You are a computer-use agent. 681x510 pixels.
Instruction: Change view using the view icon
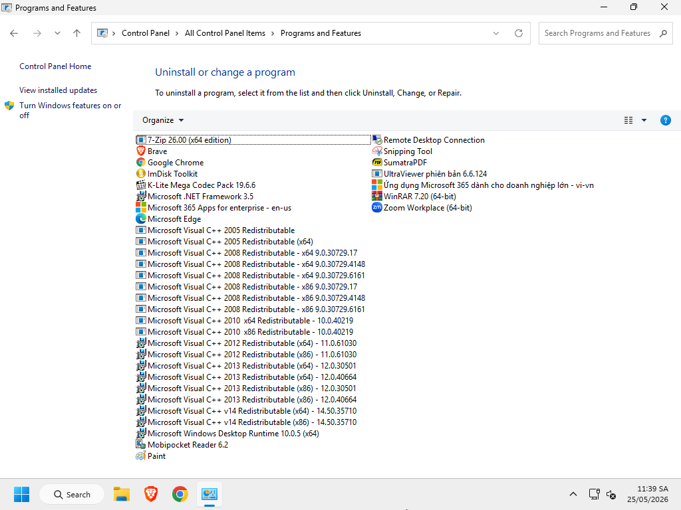point(628,120)
